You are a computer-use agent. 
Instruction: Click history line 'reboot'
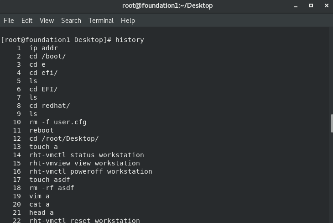point(42,130)
